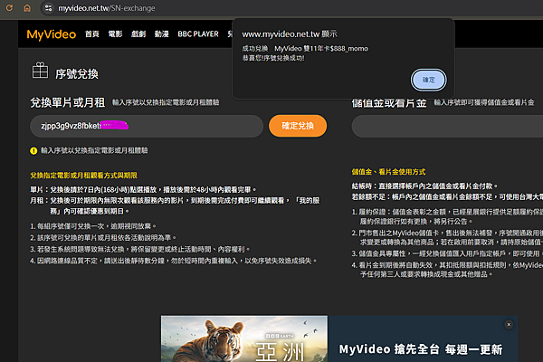Image resolution: width=543 pixels, height=362 pixels.
Task: Click rule 4 因網路連線品質不定 text
Action: pyautogui.click(x=174, y=261)
